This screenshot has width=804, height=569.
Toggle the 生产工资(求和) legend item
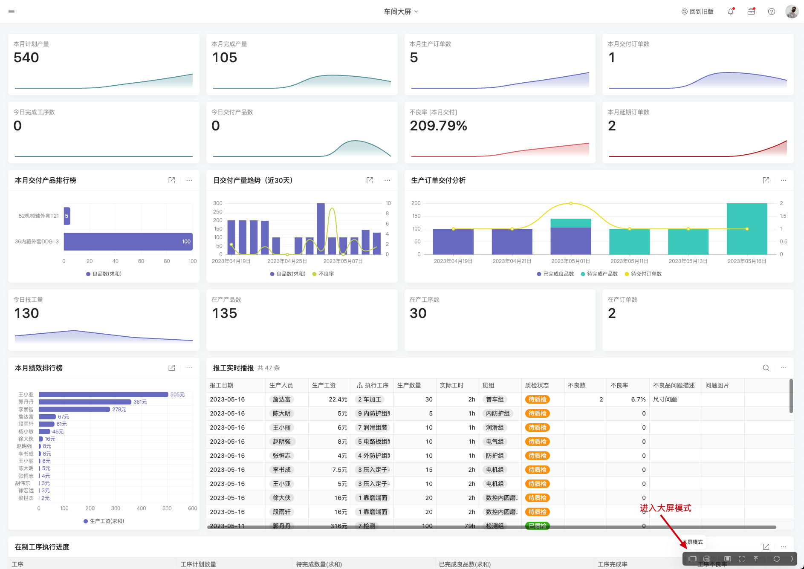pyautogui.click(x=104, y=521)
